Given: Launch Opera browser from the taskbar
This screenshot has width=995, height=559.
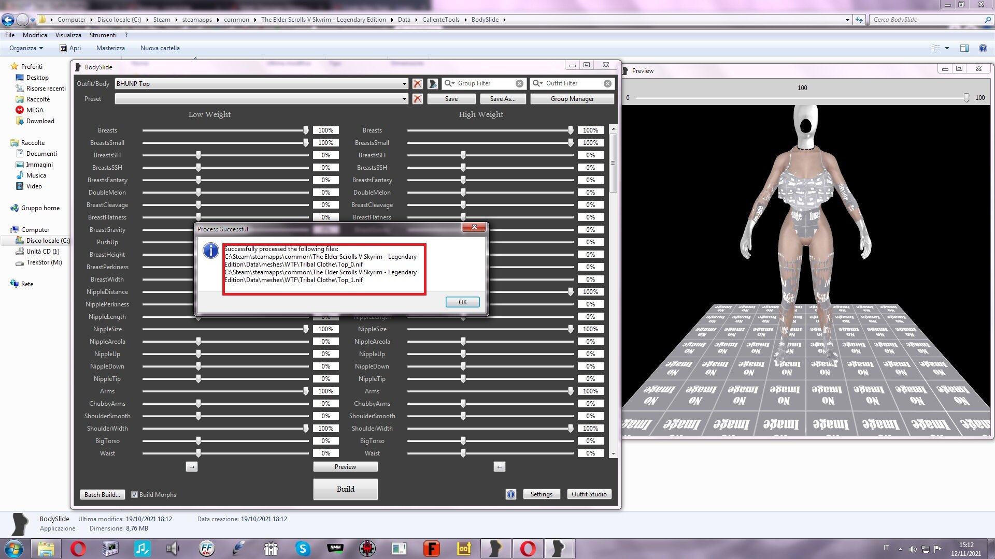Looking at the screenshot, I should (78, 549).
